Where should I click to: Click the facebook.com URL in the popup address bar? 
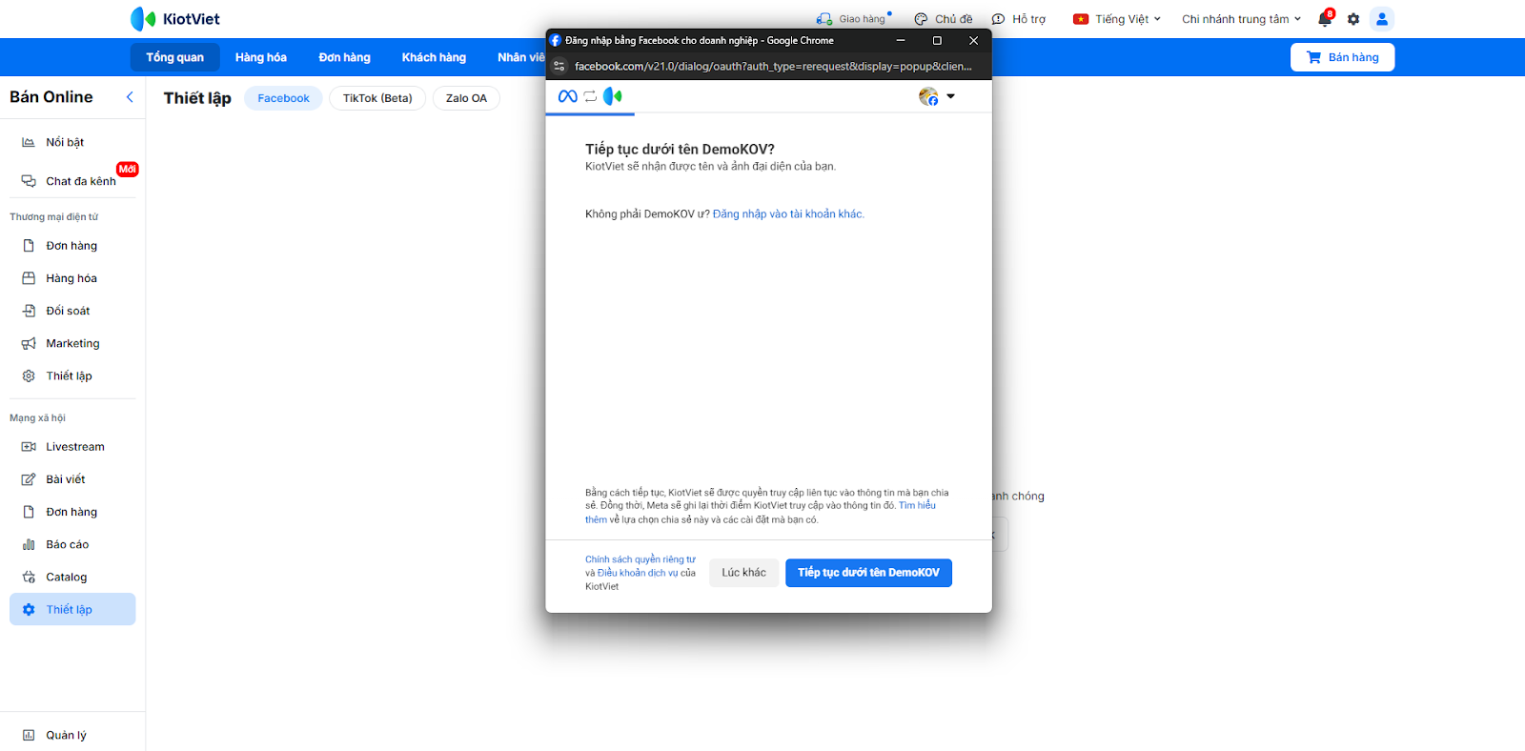773,67
